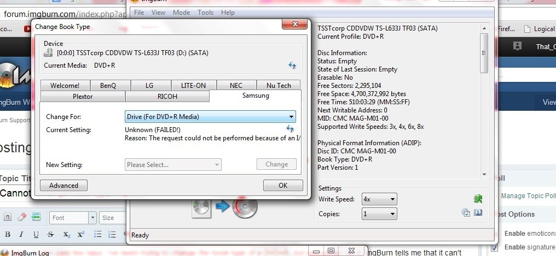Click the user profile icon in forum header
The width and height of the screenshot is (556, 256).
coord(517,46)
